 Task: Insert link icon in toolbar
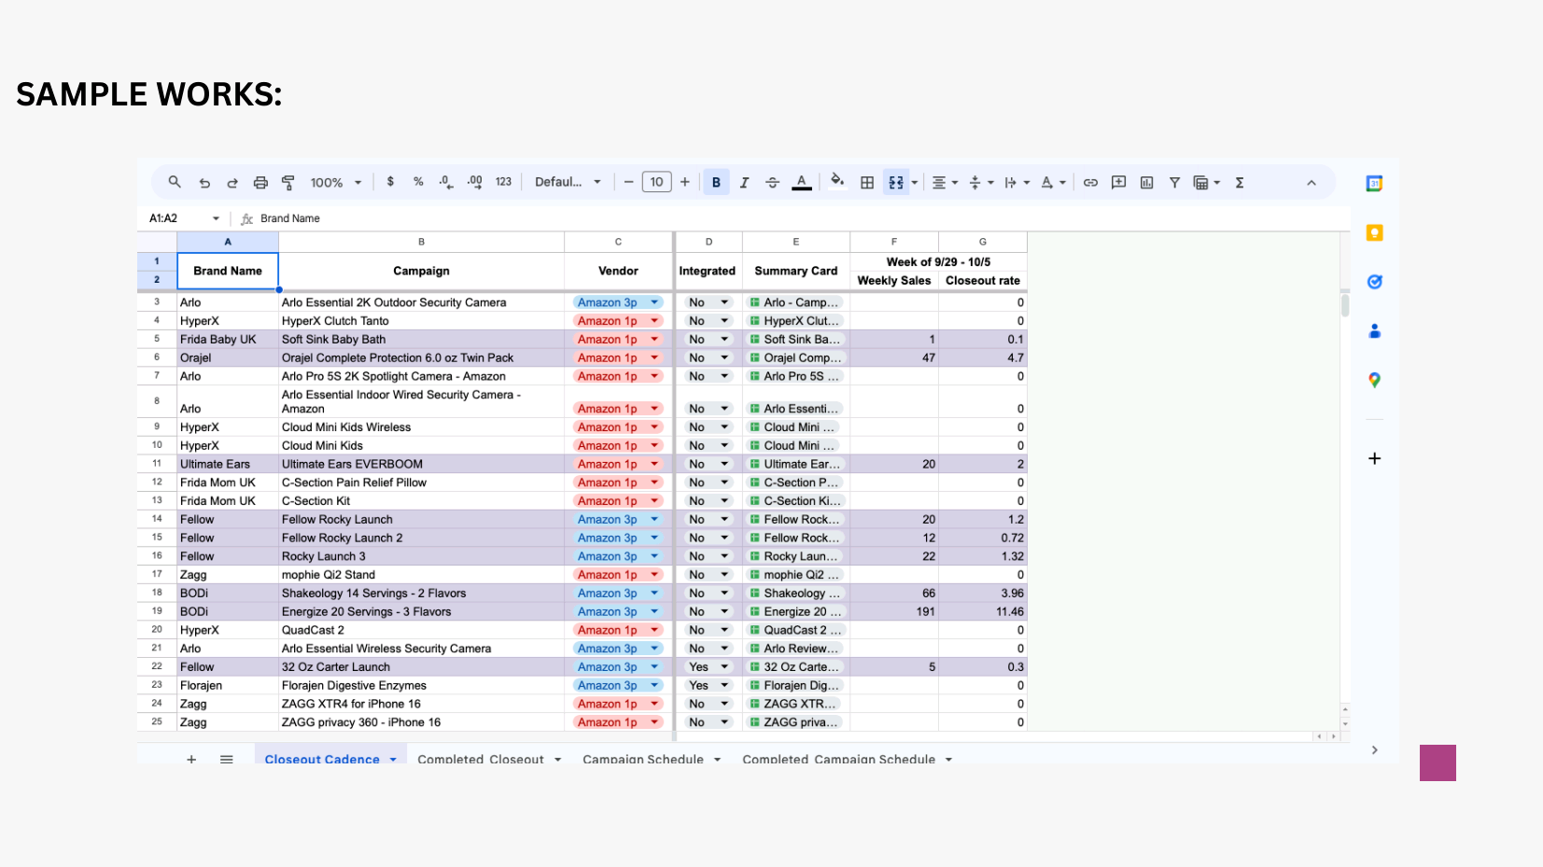[x=1090, y=183]
